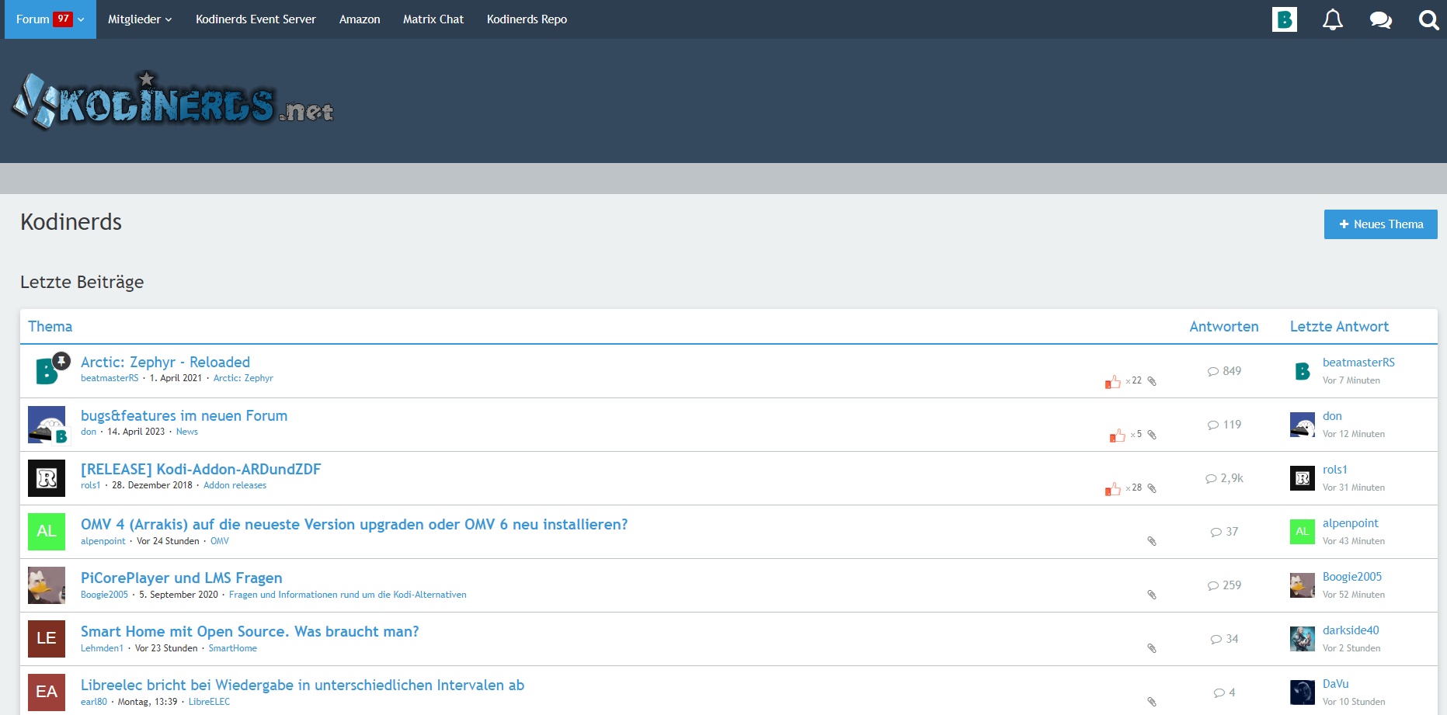
Task: Expand the Mitglieder dropdown menu
Action: (x=140, y=19)
